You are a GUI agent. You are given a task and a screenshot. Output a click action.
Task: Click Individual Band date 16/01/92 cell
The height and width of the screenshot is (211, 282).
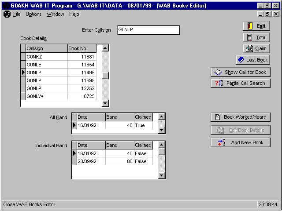click(x=91, y=153)
